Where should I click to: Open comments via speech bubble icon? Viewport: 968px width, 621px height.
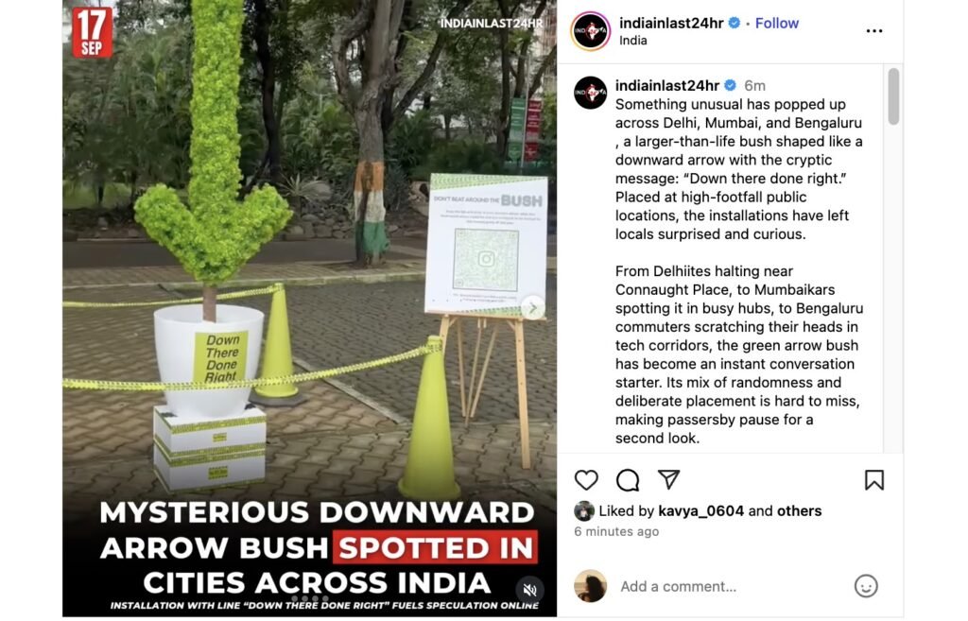pos(628,479)
